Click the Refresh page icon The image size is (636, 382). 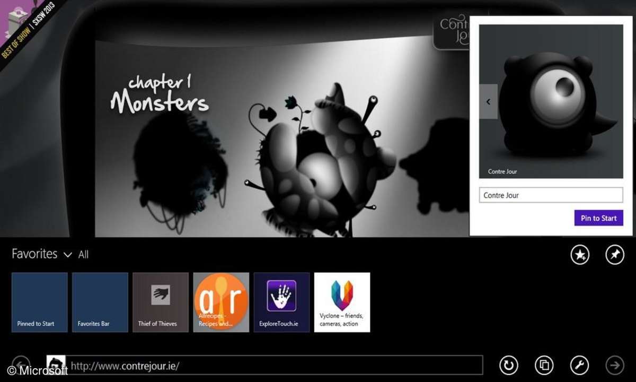509,365
